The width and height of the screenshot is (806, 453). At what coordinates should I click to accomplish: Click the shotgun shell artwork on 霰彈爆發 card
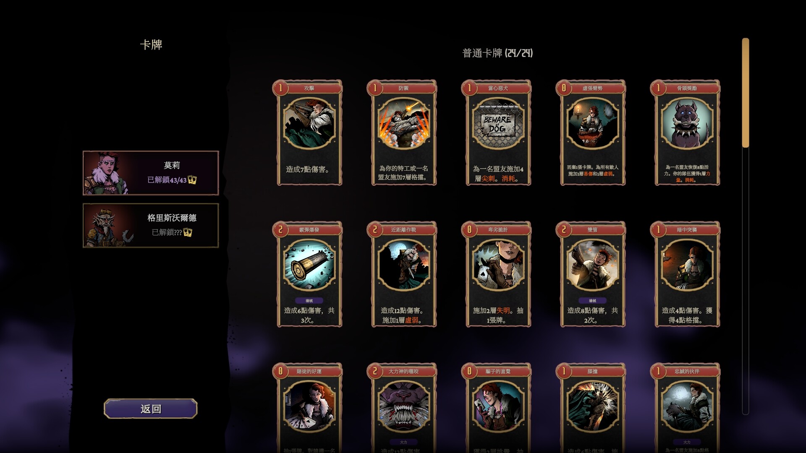[309, 265]
